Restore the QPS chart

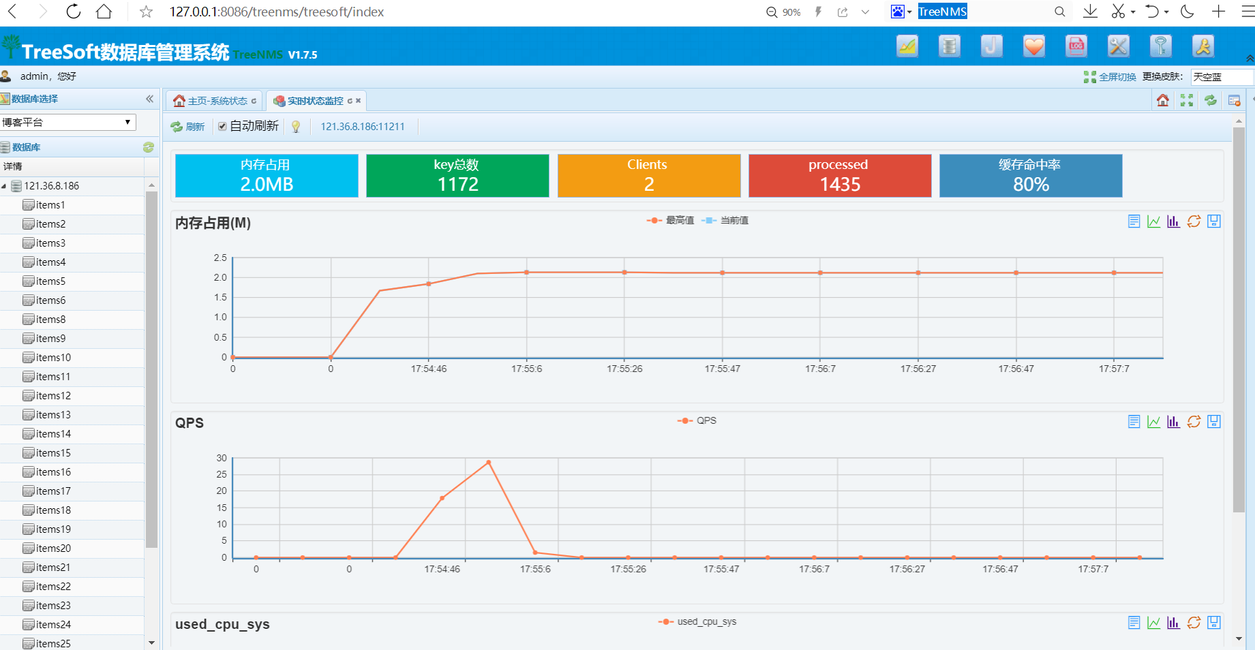click(1194, 422)
